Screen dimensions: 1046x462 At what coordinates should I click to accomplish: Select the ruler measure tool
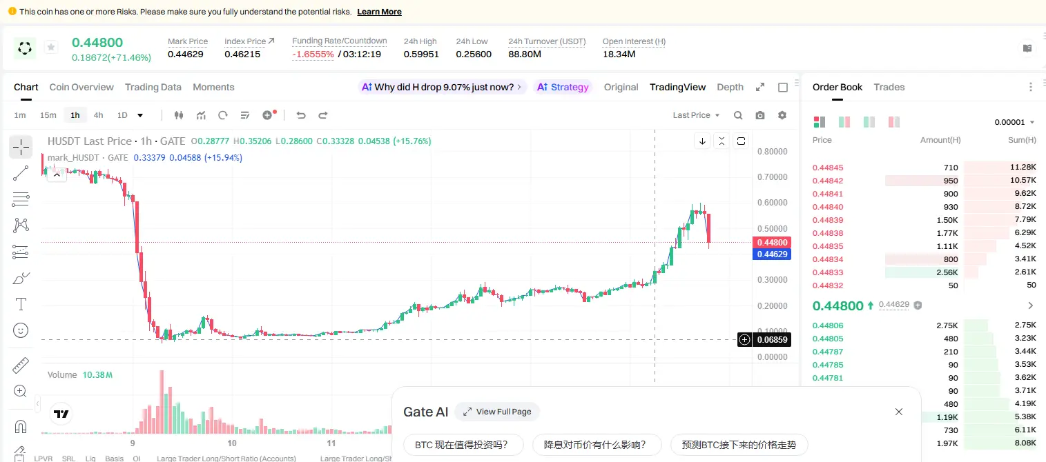pos(21,365)
